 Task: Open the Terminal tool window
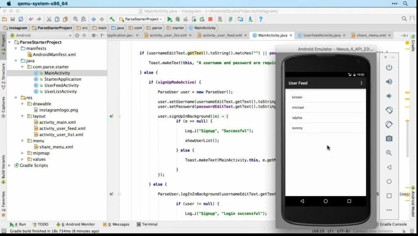pos(147,224)
